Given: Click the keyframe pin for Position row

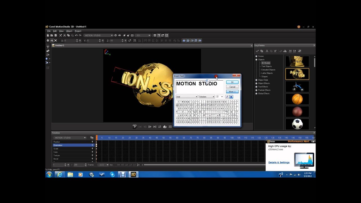Looking at the screenshot, I should click(92, 142).
